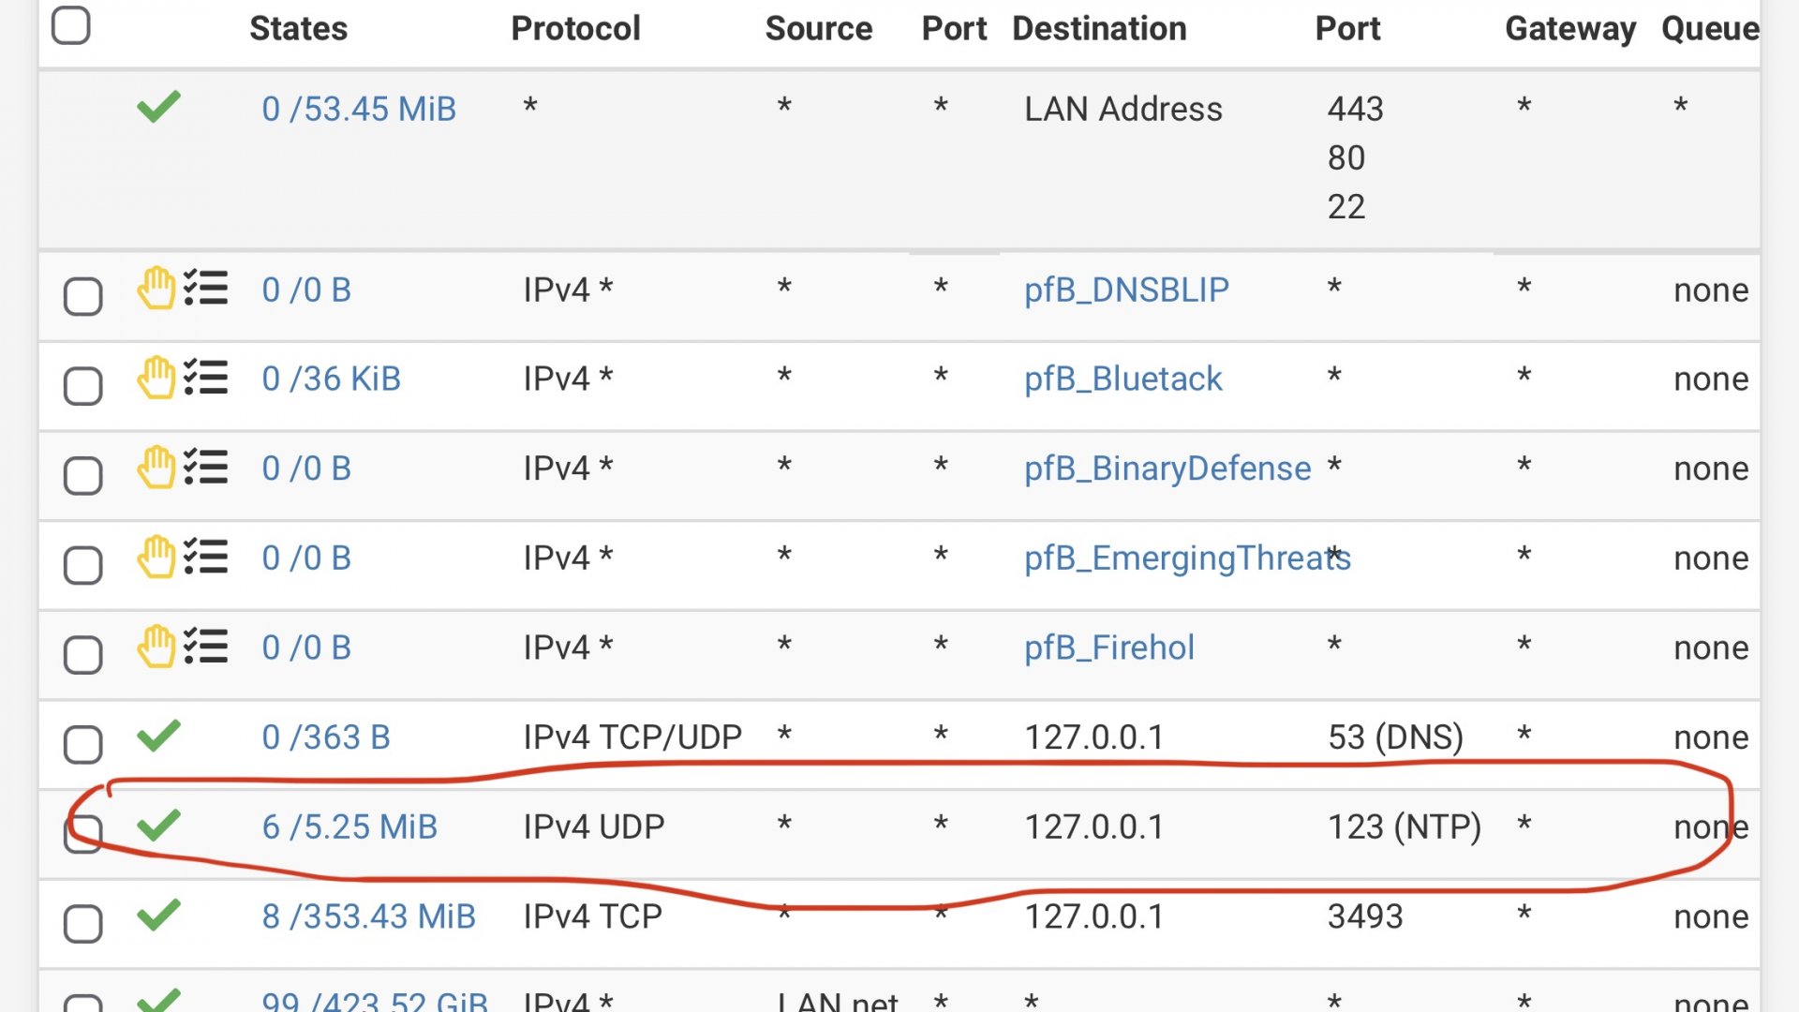Click the block hand icon for pfB_DNSBLIP rule

156,289
